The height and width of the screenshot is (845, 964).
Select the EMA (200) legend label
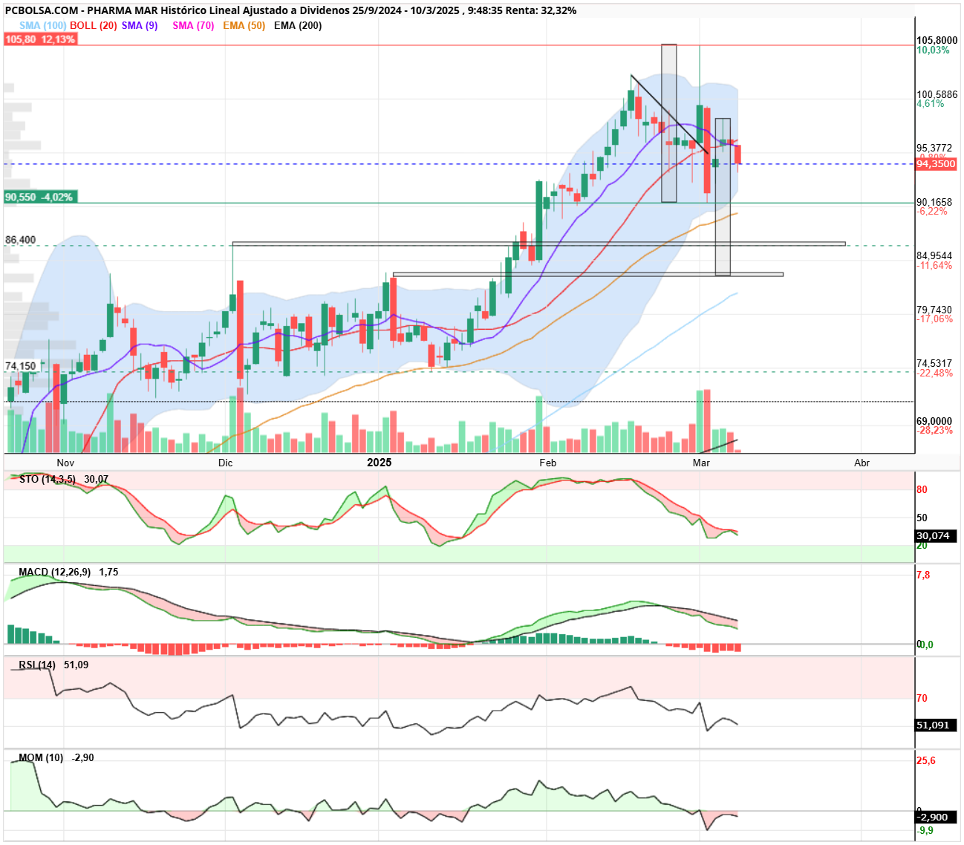coord(298,25)
